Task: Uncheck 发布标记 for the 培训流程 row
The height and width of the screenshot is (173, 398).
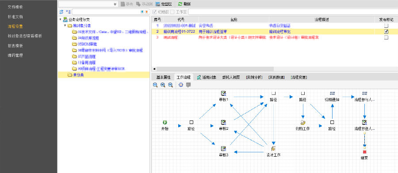Action: tap(386, 32)
